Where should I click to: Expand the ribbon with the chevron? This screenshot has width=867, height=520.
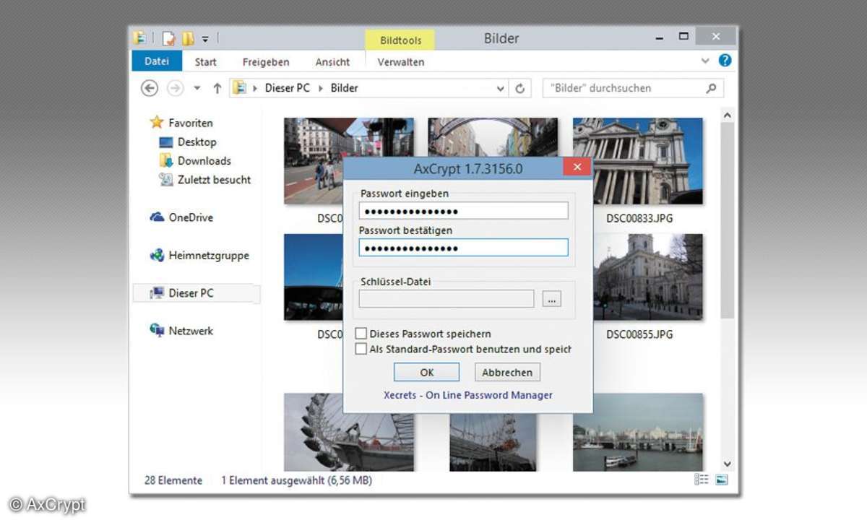(x=706, y=61)
